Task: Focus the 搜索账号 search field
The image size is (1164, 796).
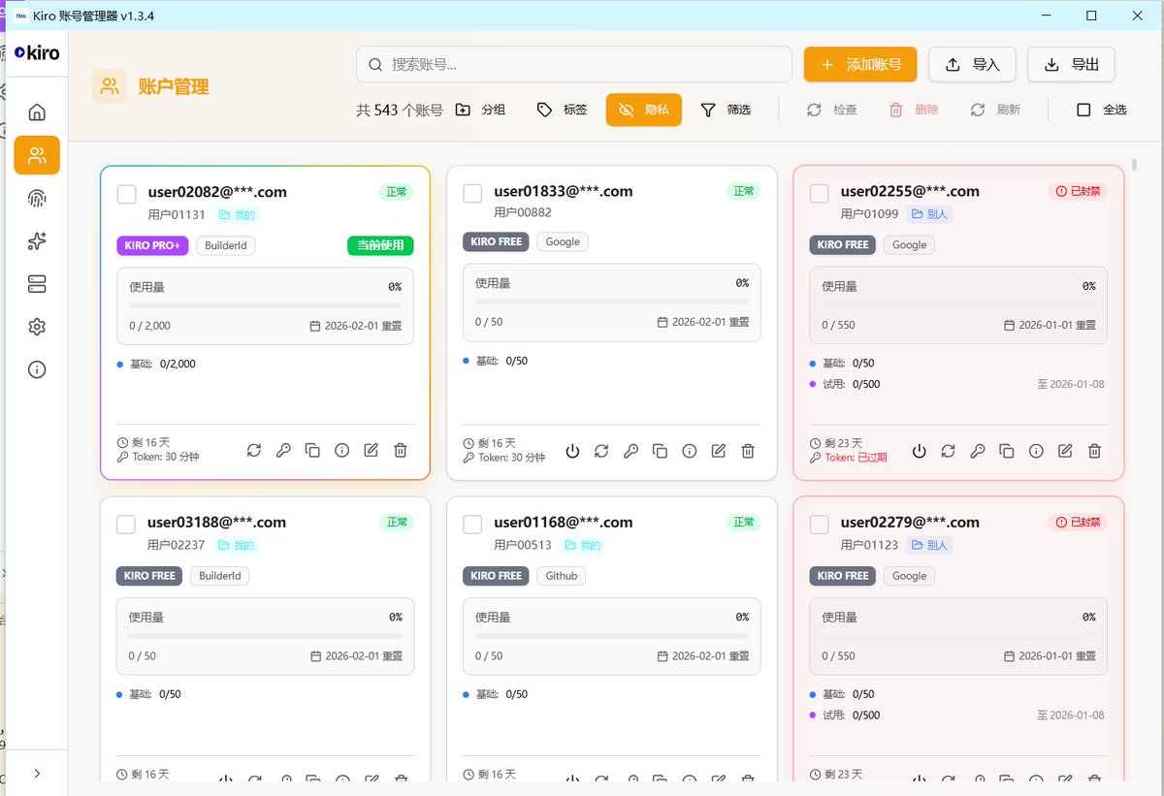Action: [574, 64]
